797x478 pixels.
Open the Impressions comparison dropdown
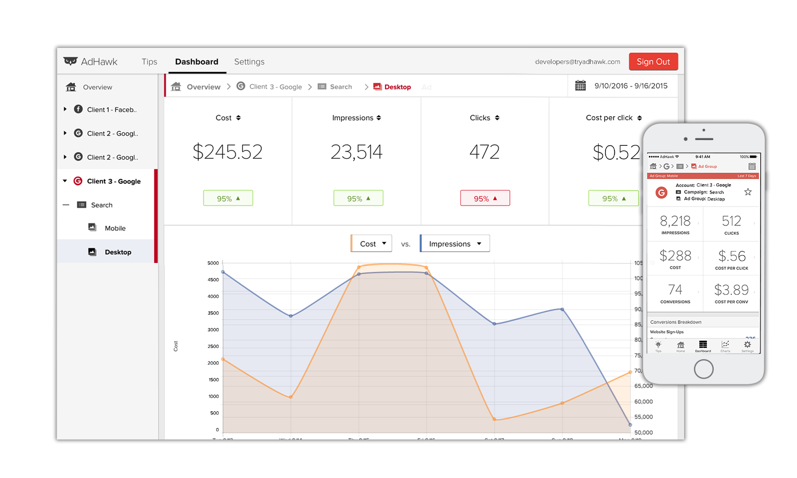(454, 243)
